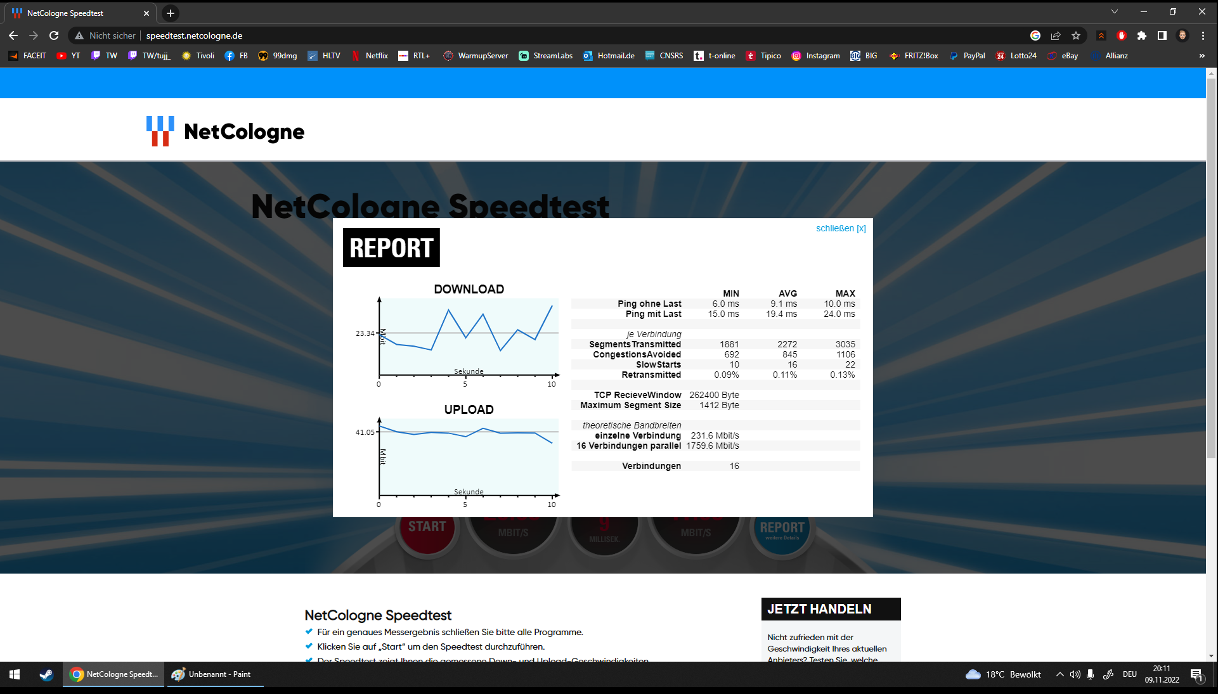Bookmark this page with the star icon
The image size is (1218, 694).
click(1076, 35)
